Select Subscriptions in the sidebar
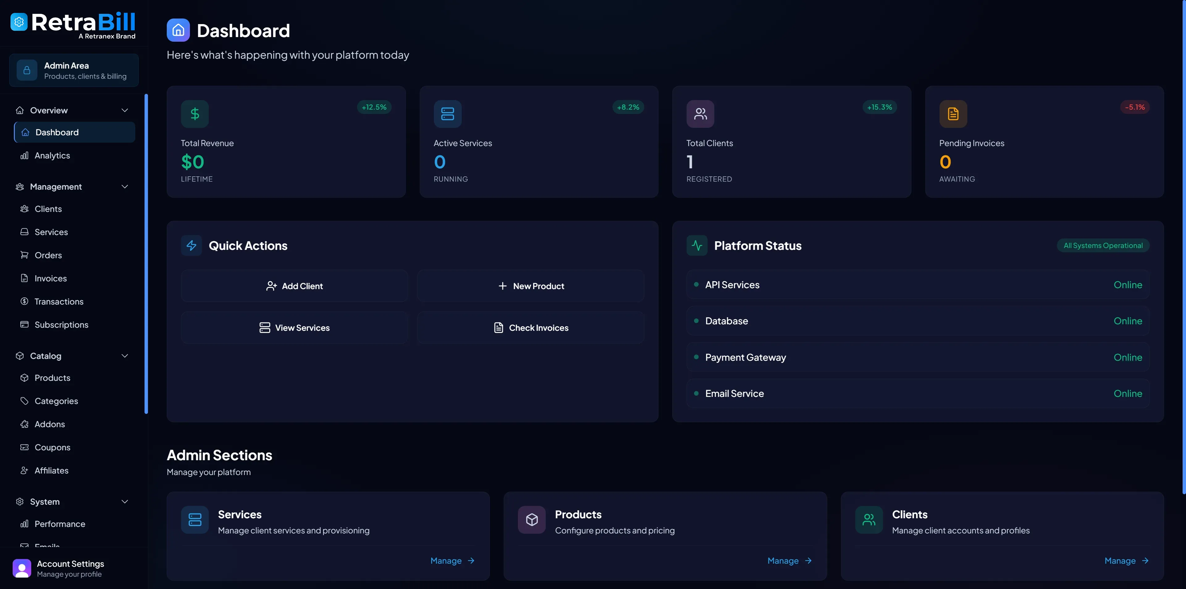This screenshot has width=1186, height=589. 62,325
